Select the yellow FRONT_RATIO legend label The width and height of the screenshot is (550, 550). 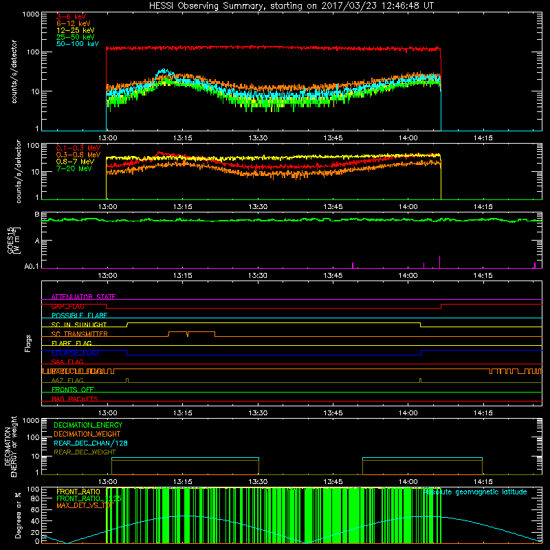pyautogui.click(x=78, y=492)
